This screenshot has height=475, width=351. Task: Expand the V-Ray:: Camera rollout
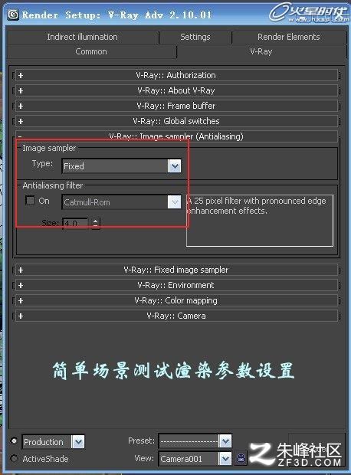point(176,316)
